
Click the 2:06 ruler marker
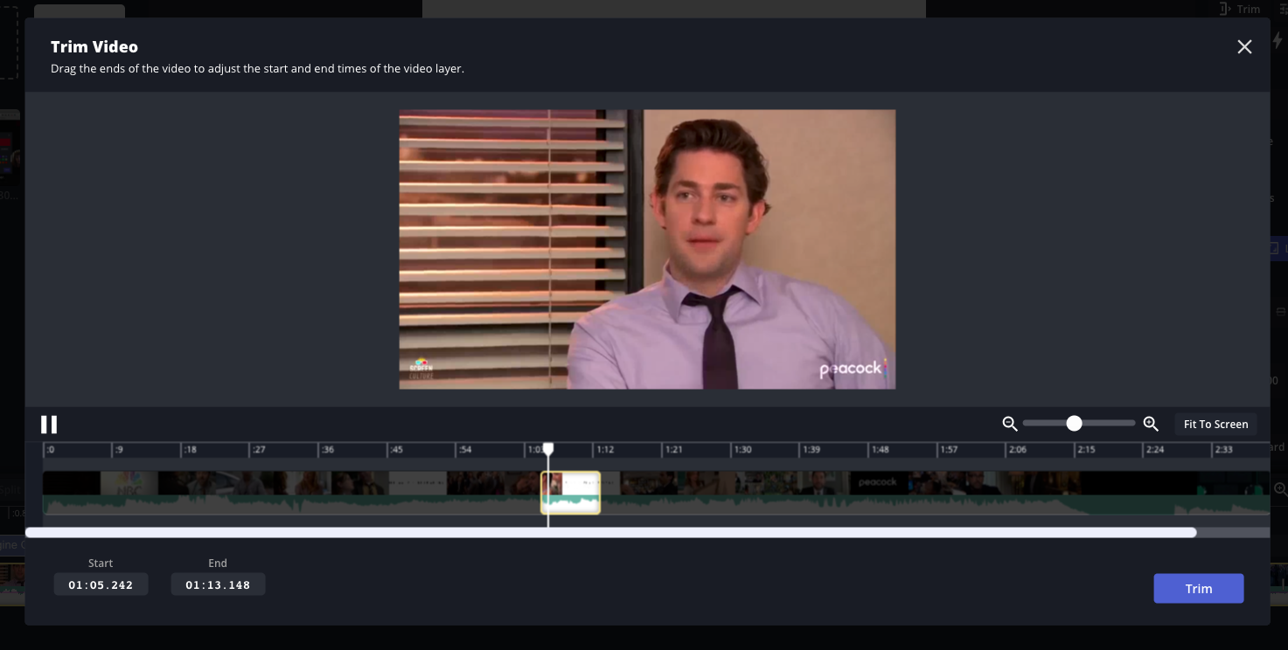pyautogui.click(x=1017, y=450)
